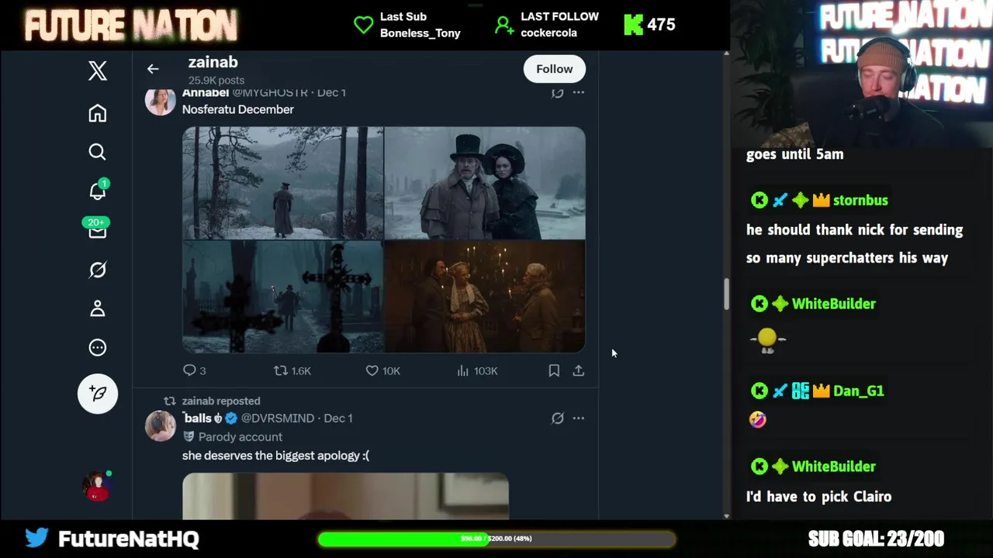Open the @MYGHOSTR handle link
The width and height of the screenshot is (993, 558).
[270, 92]
